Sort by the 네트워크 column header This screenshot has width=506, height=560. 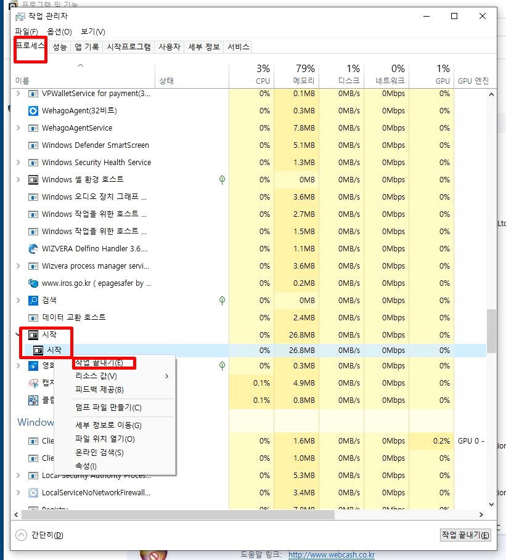point(386,75)
